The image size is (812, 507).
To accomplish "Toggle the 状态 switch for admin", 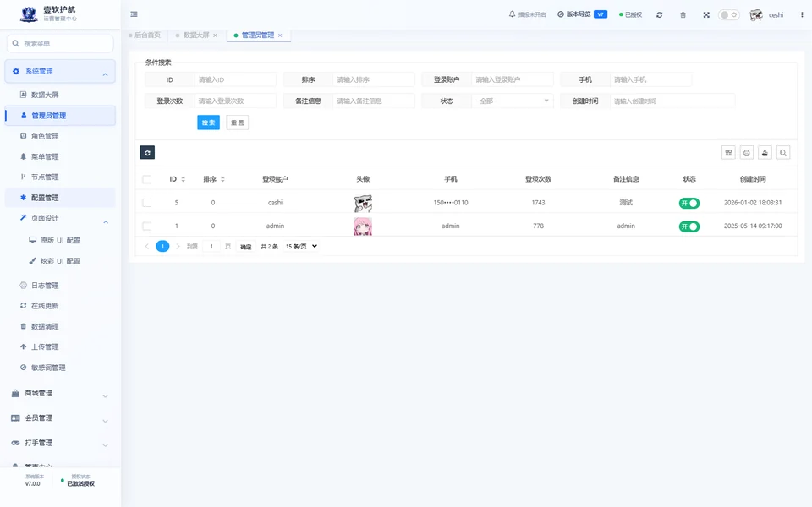I will (689, 226).
